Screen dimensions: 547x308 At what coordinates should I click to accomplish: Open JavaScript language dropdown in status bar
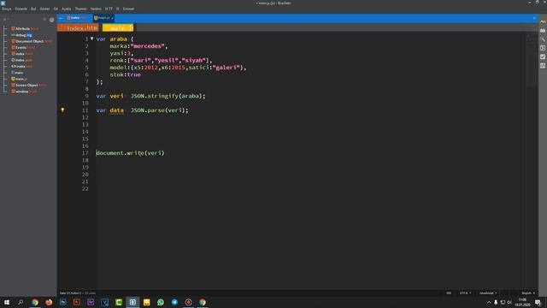(488, 293)
